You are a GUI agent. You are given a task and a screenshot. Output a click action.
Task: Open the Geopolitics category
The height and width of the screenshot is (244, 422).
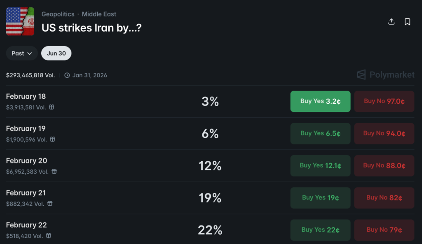point(58,14)
